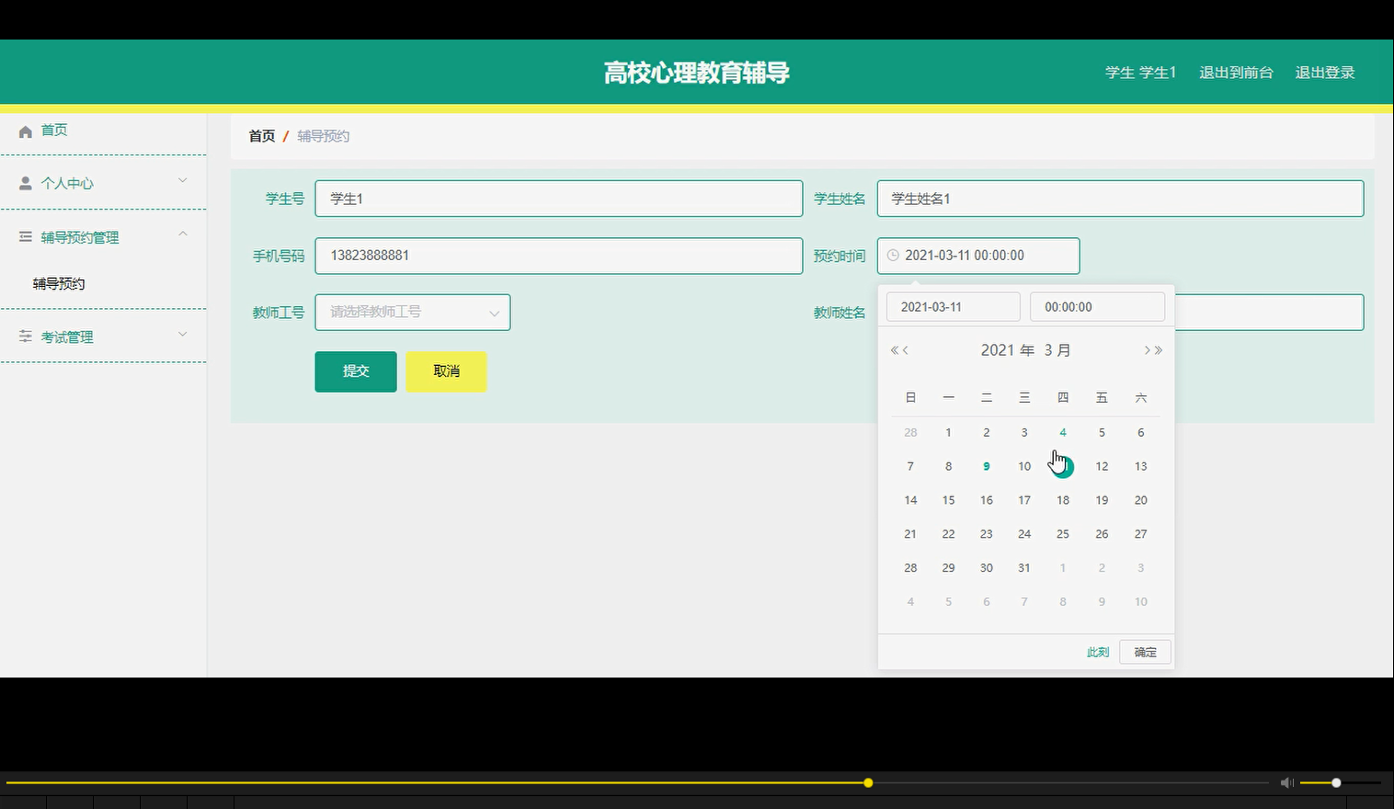Select March 6 in the calendar

(x=1140, y=432)
